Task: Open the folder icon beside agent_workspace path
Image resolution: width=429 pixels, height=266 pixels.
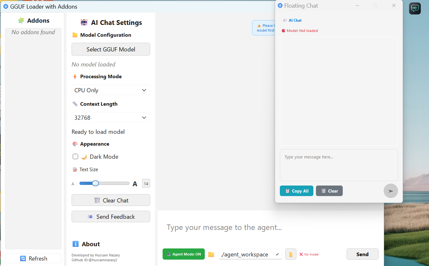Action: [211, 254]
